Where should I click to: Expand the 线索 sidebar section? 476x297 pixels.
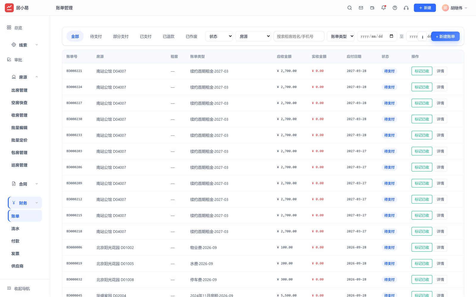tap(25, 45)
